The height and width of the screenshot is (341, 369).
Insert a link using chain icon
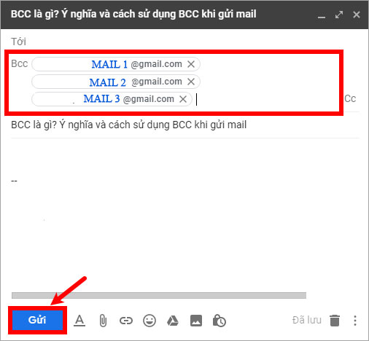tap(126, 321)
